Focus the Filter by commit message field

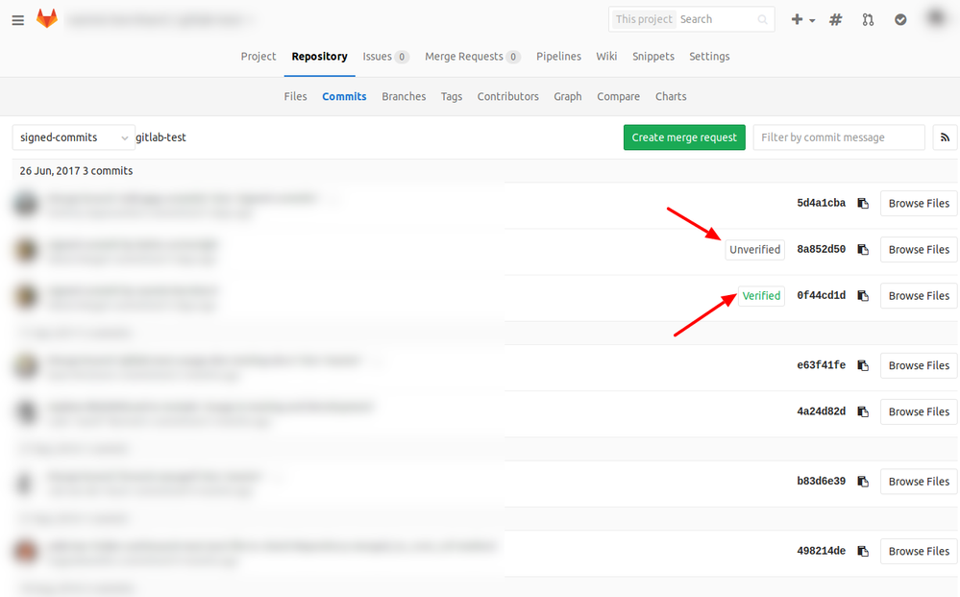click(838, 137)
